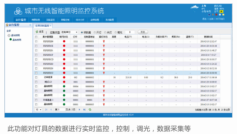Viewport: 237px width, 134px height.
Task: Click the yellow air quality badge
Action: [x=221, y=11]
